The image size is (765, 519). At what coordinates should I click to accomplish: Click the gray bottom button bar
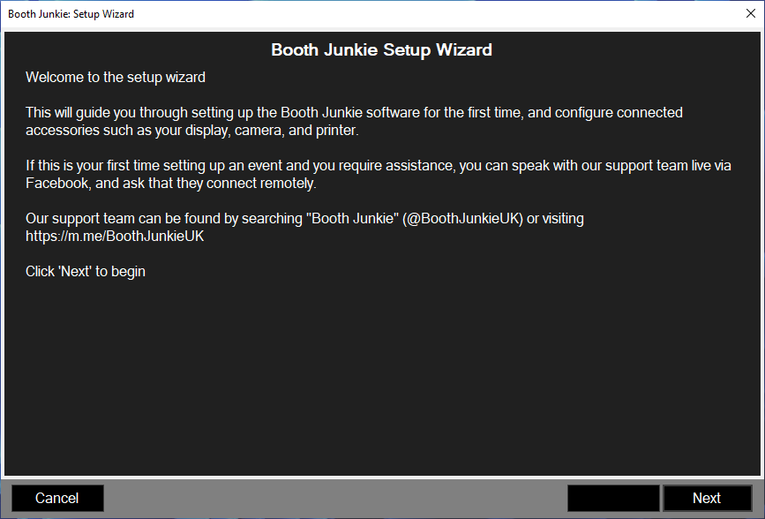[x=353, y=498]
